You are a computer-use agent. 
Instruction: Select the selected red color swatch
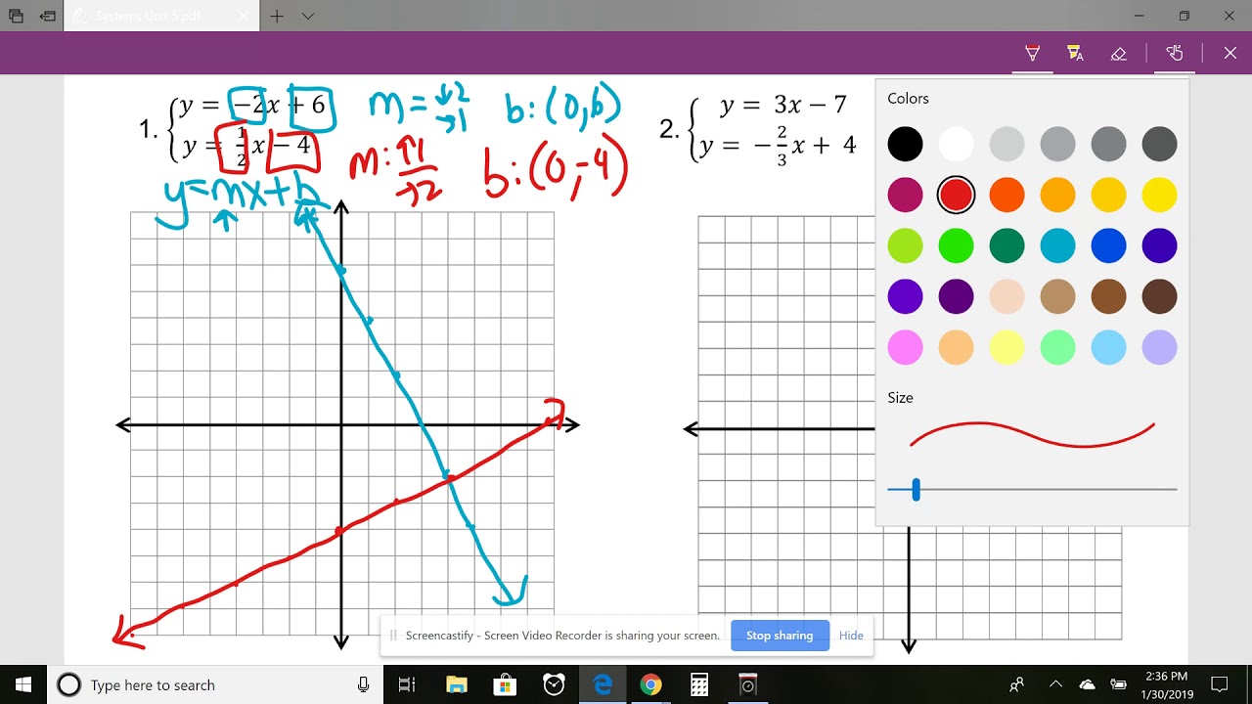(x=956, y=195)
